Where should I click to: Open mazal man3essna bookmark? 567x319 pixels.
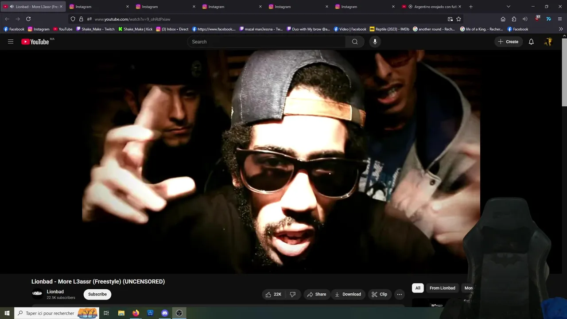click(261, 29)
